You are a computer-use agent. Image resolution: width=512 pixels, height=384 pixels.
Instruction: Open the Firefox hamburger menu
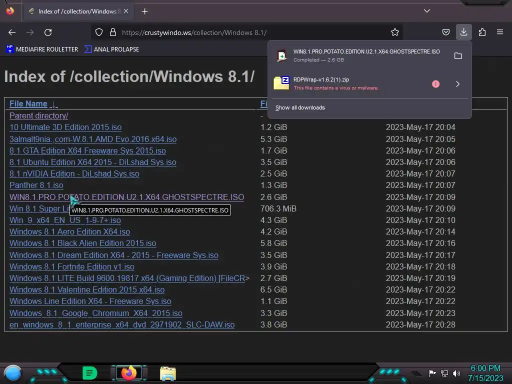tap(500, 32)
